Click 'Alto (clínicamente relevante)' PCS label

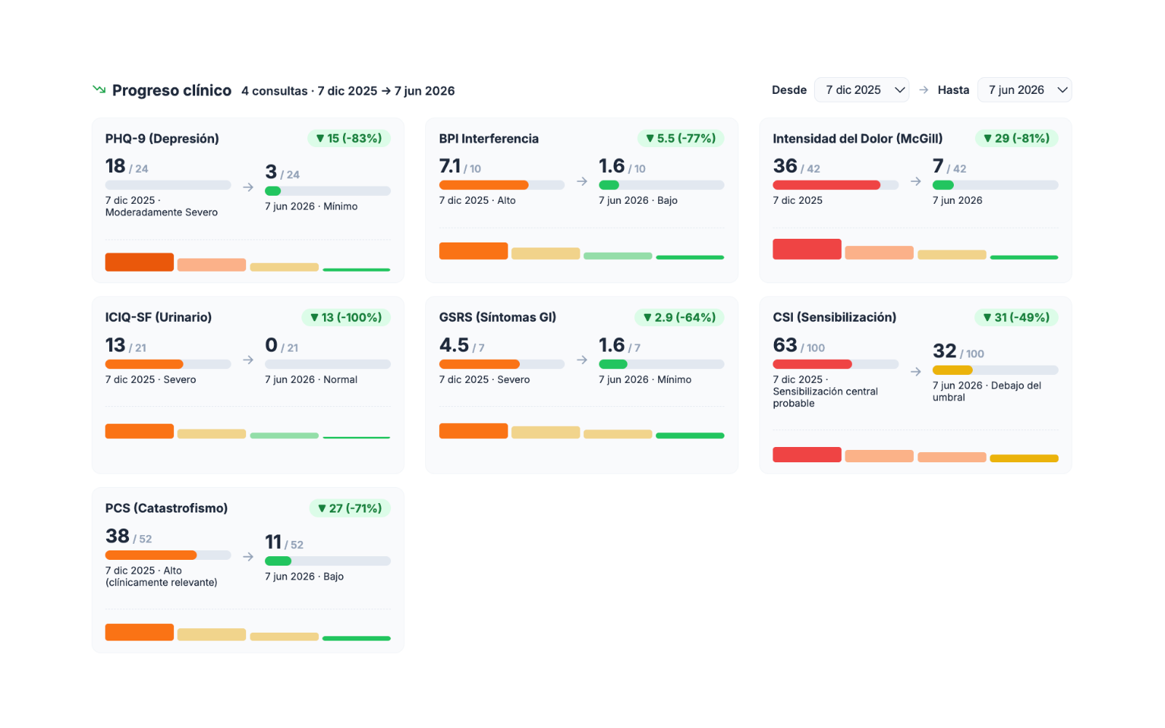coord(162,577)
